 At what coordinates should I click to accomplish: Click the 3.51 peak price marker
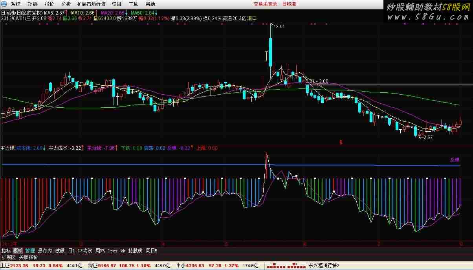click(280, 27)
